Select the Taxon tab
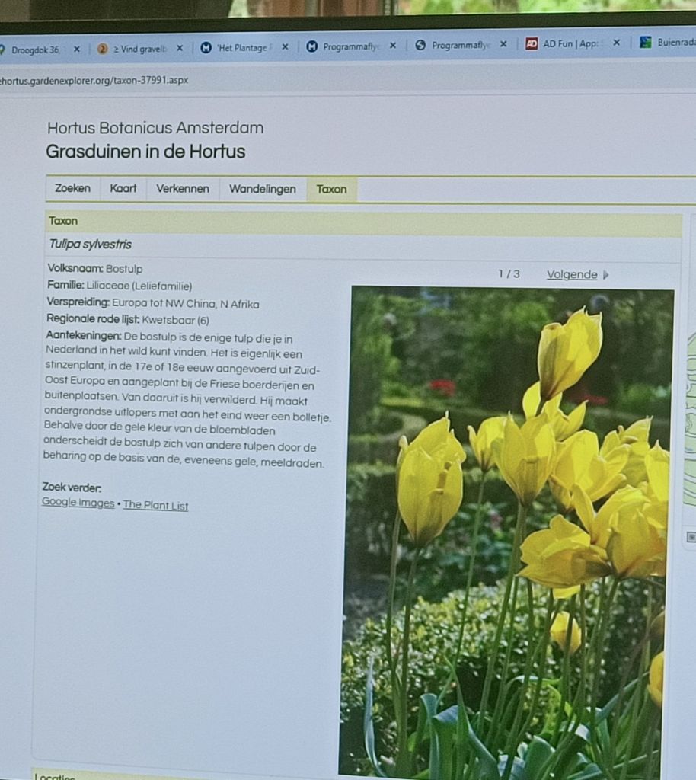Image resolution: width=696 pixels, height=780 pixels. pos(331,189)
